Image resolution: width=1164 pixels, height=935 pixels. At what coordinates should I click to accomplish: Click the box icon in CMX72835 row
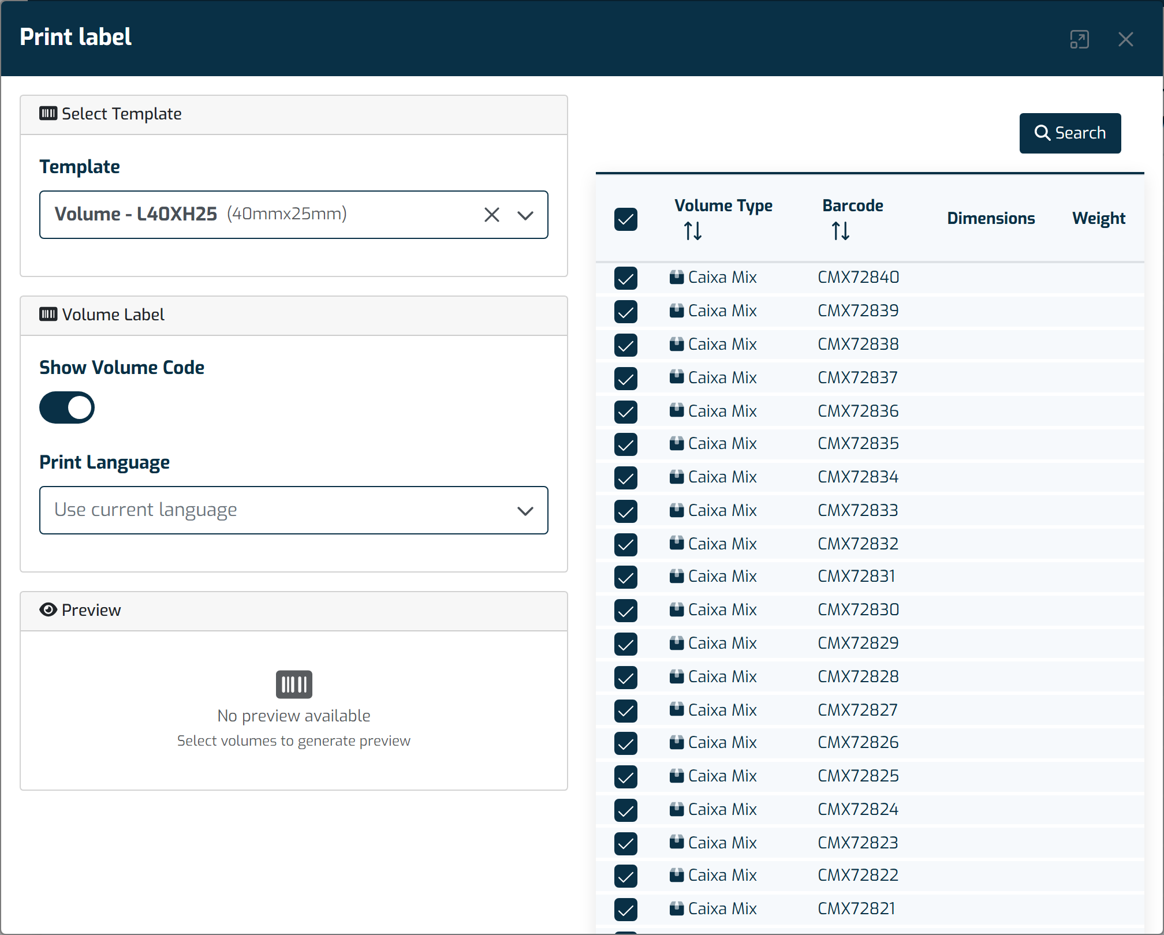coord(677,443)
